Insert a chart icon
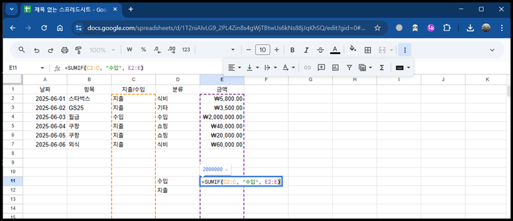 [335, 68]
